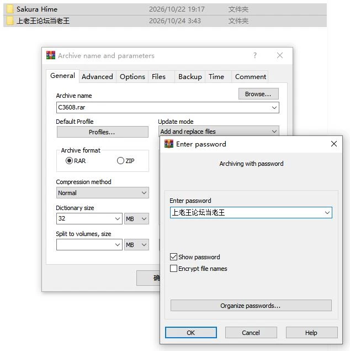Click Cancel in Enter password dialog
The image size is (350, 351).
coord(251,333)
